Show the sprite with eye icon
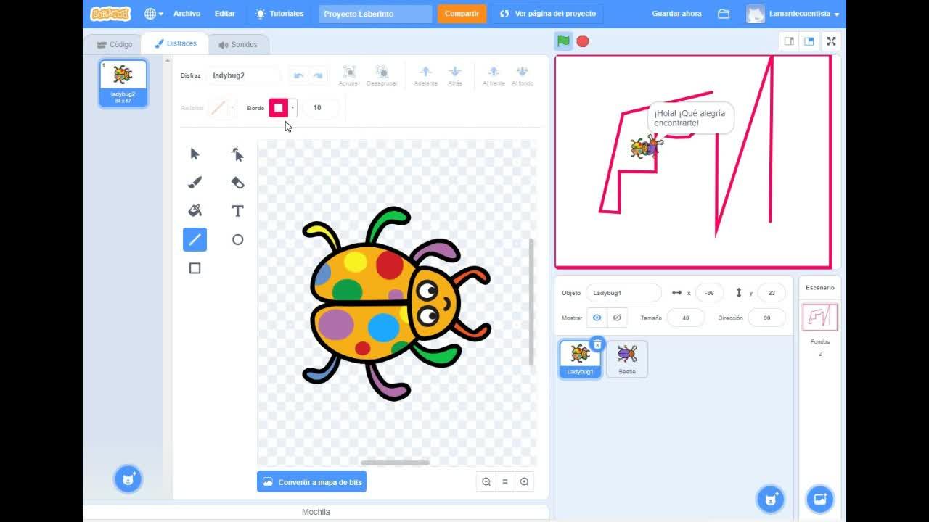The image size is (929, 522). pyautogui.click(x=597, y=318)
